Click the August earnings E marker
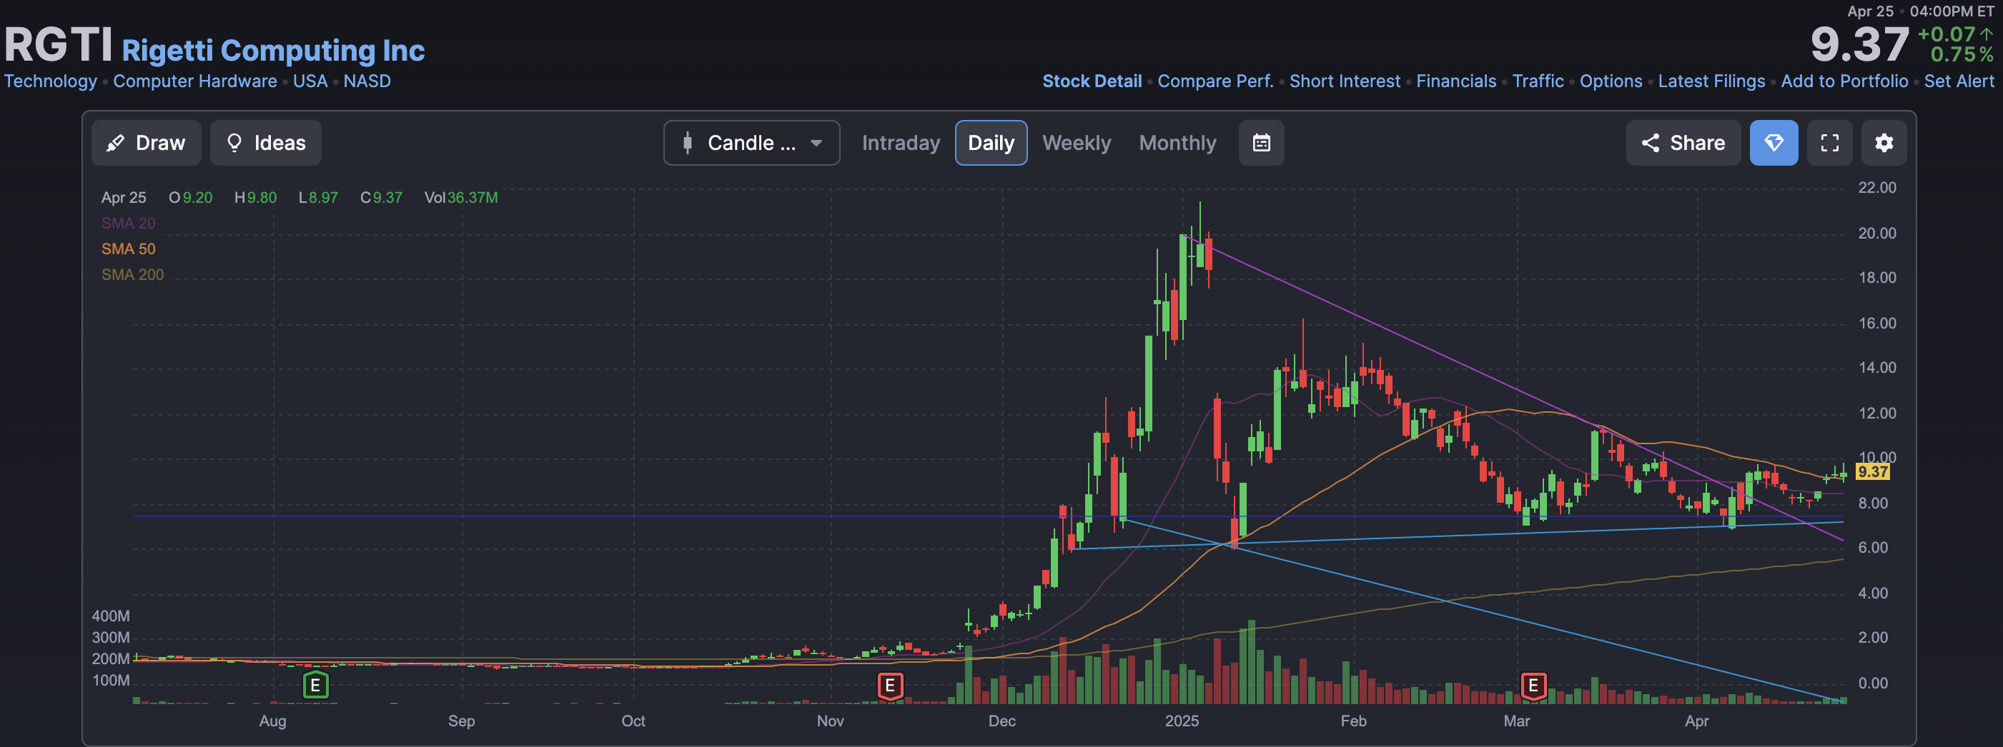Screen dimensions: 2003x747 [x=315, y=686]
